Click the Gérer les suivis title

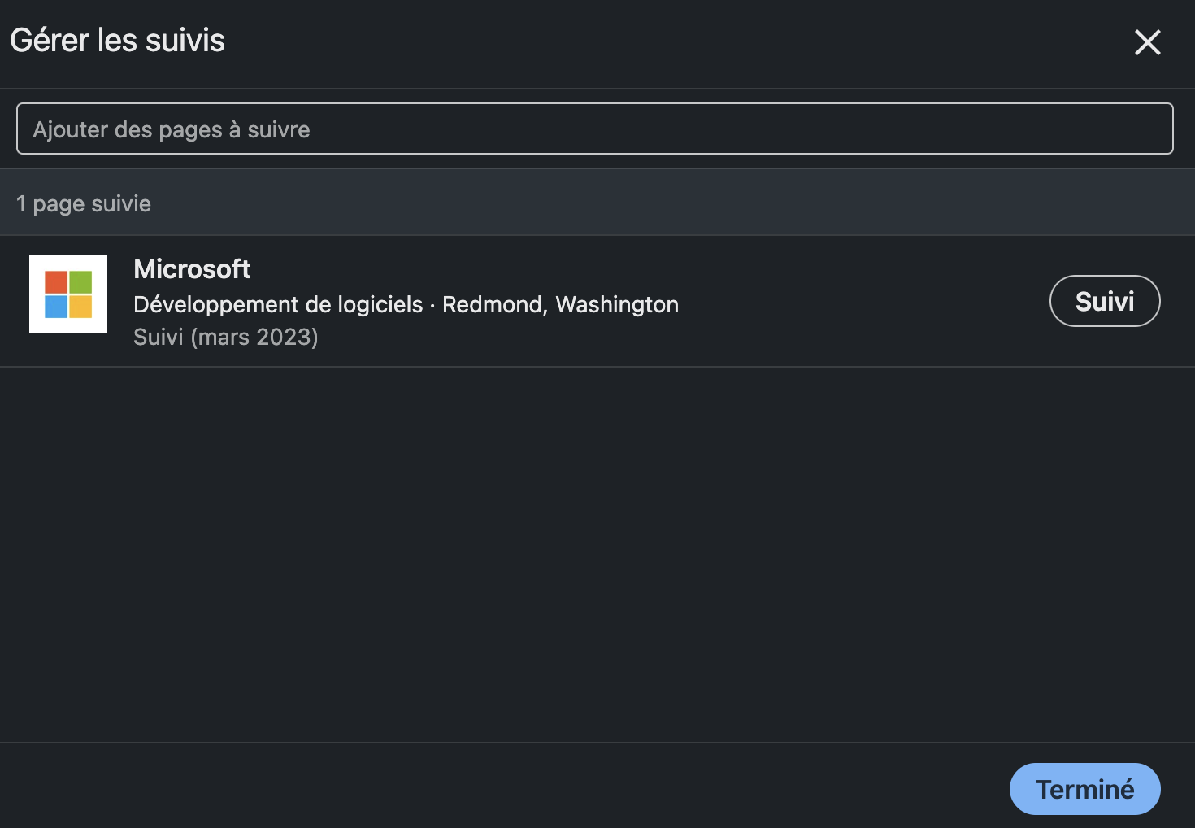[118, 41]
